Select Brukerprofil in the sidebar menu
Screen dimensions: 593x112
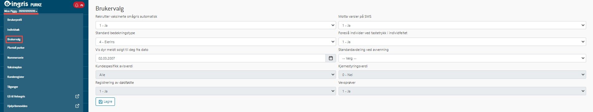pyautogui.click(x=15, y=20)
